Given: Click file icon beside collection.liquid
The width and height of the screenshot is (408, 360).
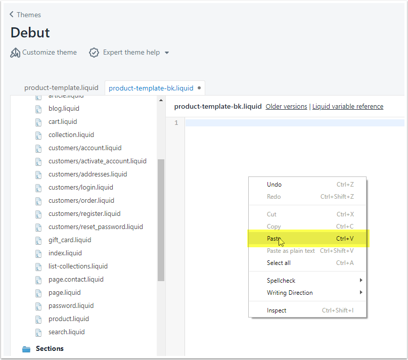Looking at the screenshot, I should 38,135.
